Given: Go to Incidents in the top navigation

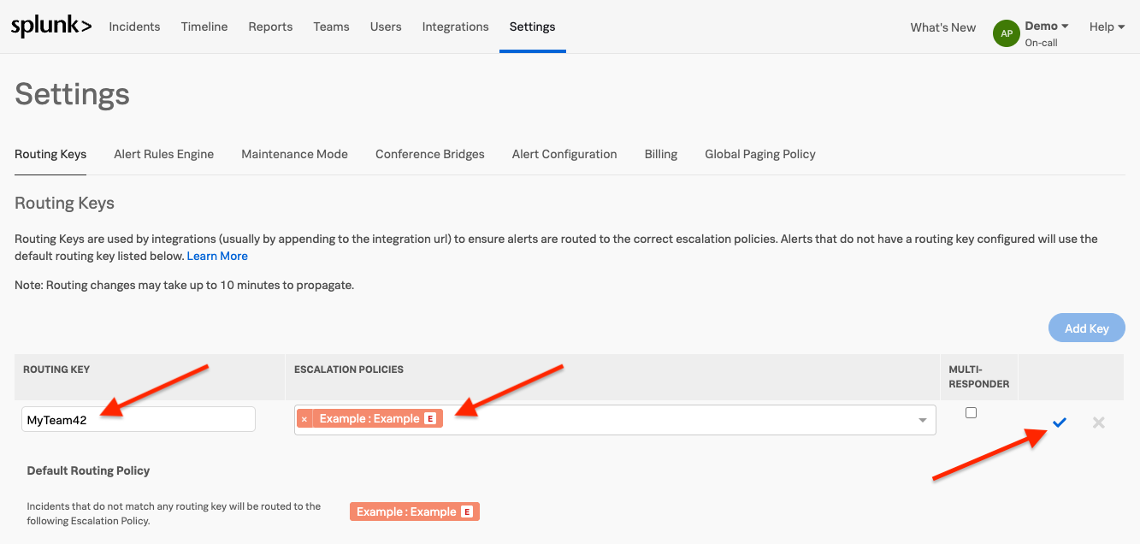Looking at the screenshot, I should coord(134,27).
